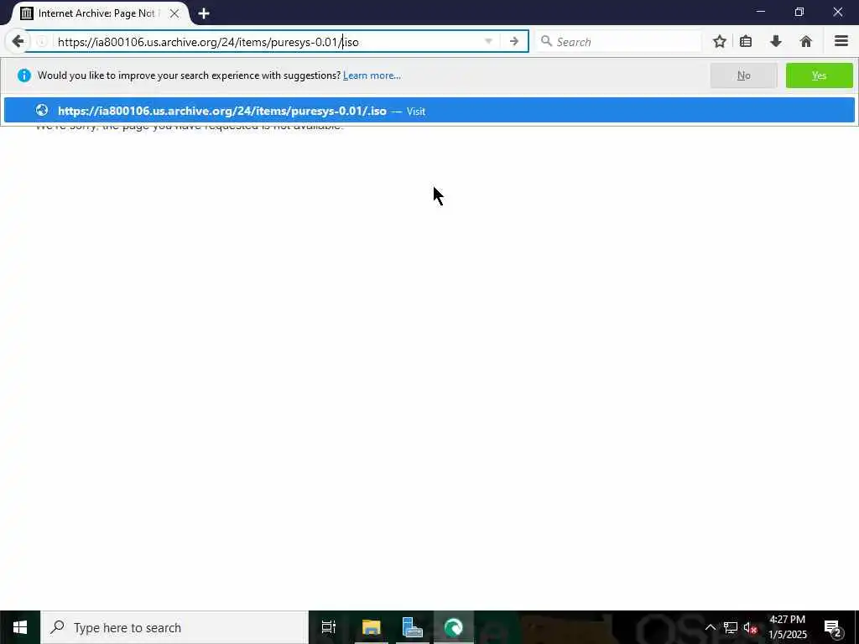Click the Type here to search box
The height and width of the screenshot is (644, 859).
coord(174,627)
